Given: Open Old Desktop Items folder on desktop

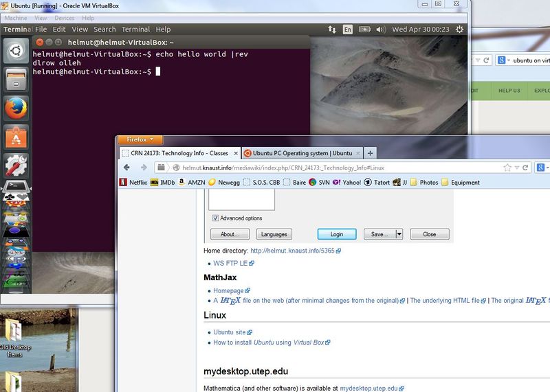Looking at the screenshot, I should coord(14,337).
